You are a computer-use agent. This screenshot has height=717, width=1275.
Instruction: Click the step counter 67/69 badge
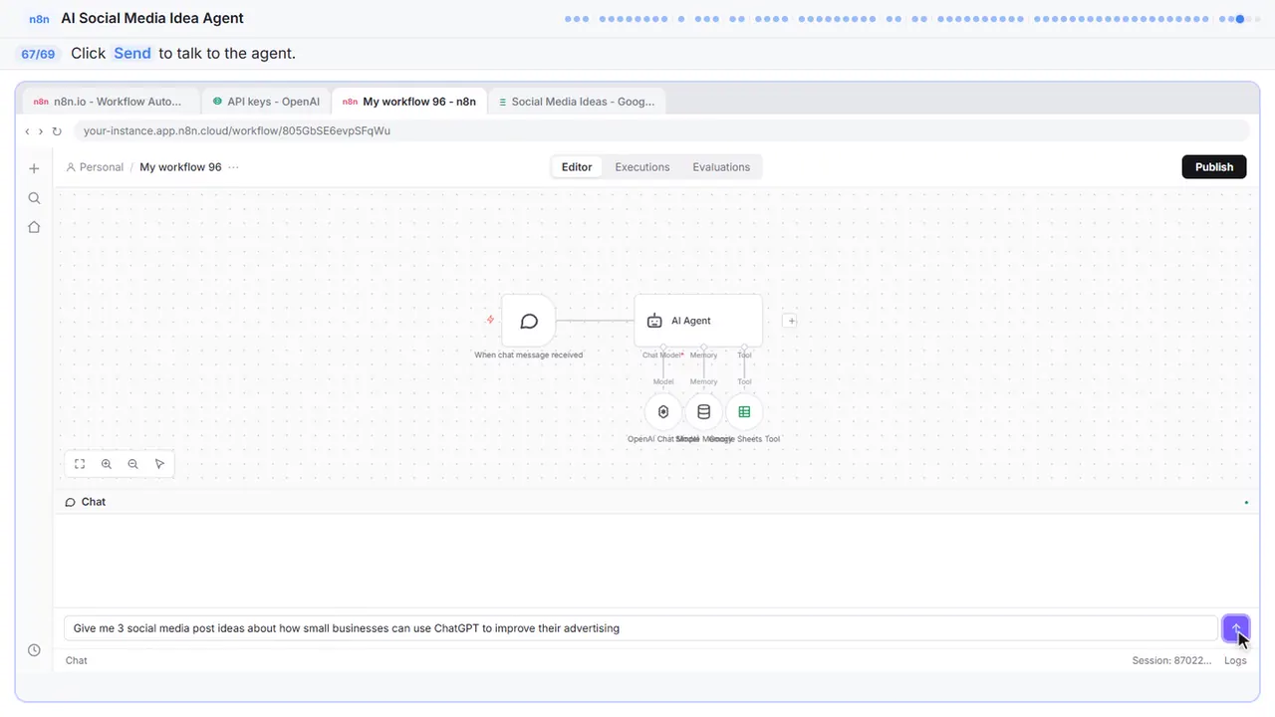click(x=38, y=54)
